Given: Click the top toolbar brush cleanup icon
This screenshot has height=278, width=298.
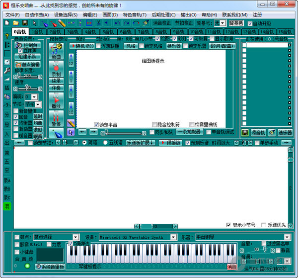Looking at the screenshot, I should click(146, 23).
